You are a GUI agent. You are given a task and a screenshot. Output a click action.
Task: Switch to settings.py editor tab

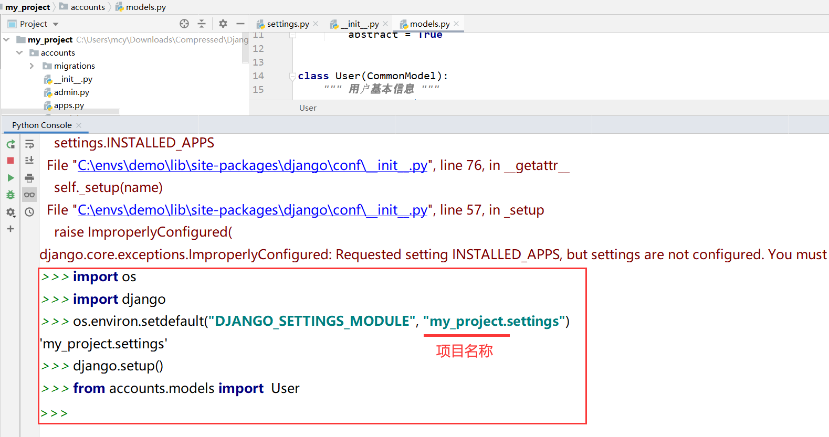coord(288,24)
